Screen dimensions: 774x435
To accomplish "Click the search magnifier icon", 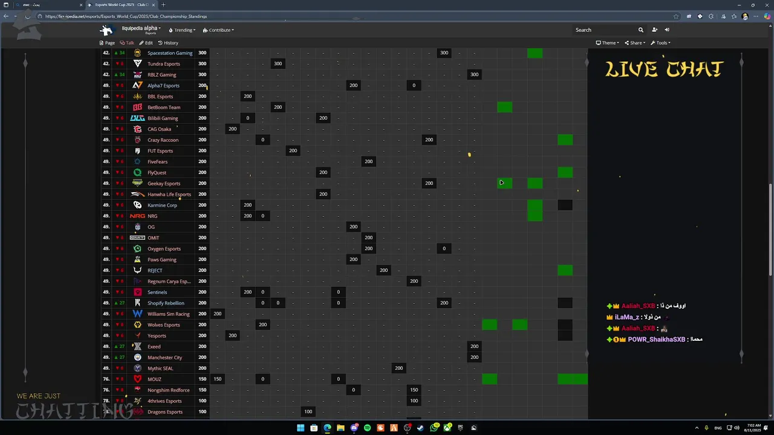I will point(640,30).
